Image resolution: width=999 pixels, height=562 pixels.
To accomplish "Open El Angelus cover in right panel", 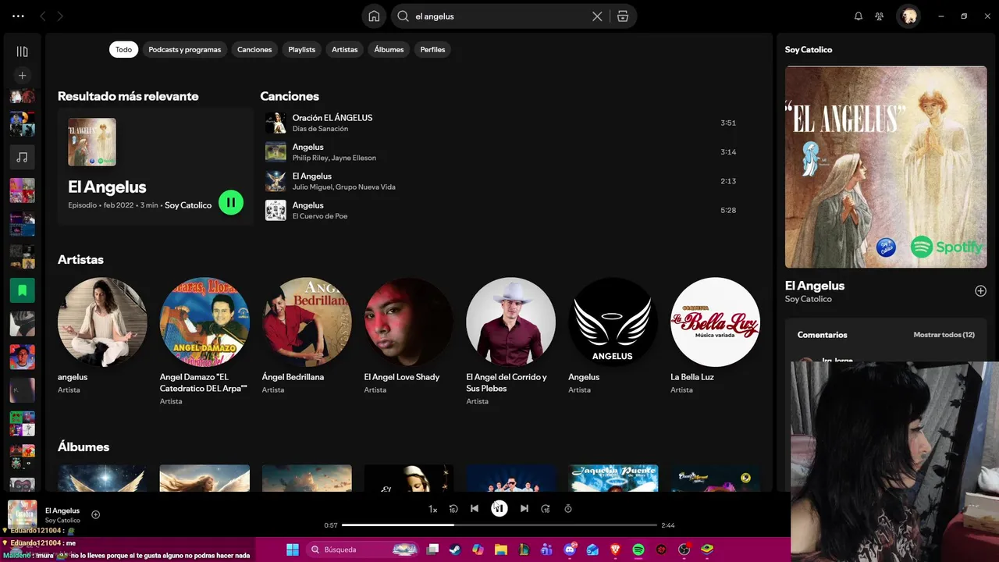I will pos(886,167).
